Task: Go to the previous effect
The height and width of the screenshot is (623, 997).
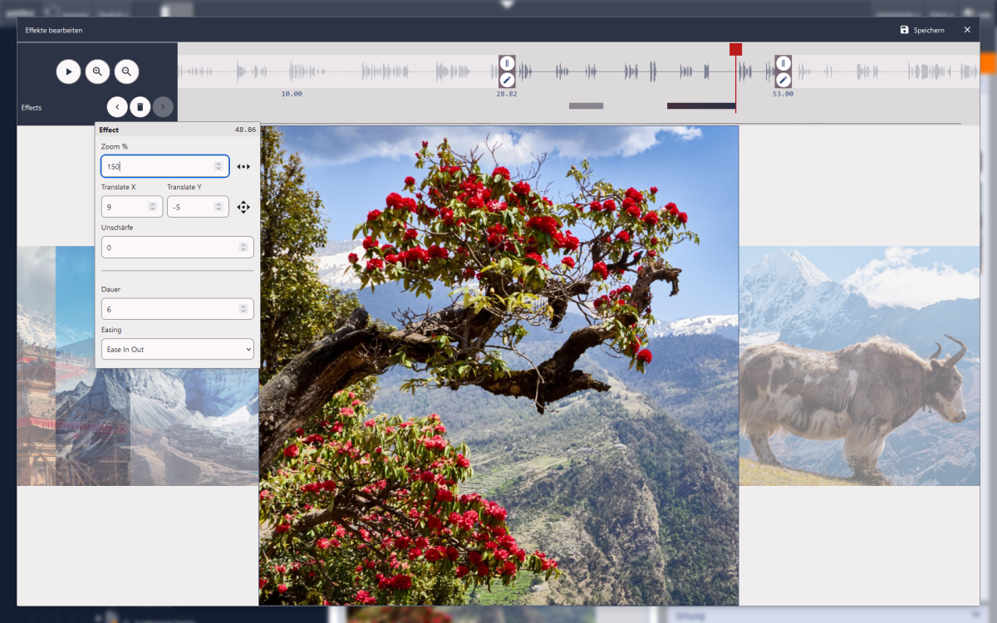Action: click(x=117, y=107)
